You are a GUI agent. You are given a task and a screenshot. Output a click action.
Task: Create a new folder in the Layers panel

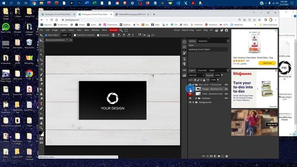click(219, 156)
